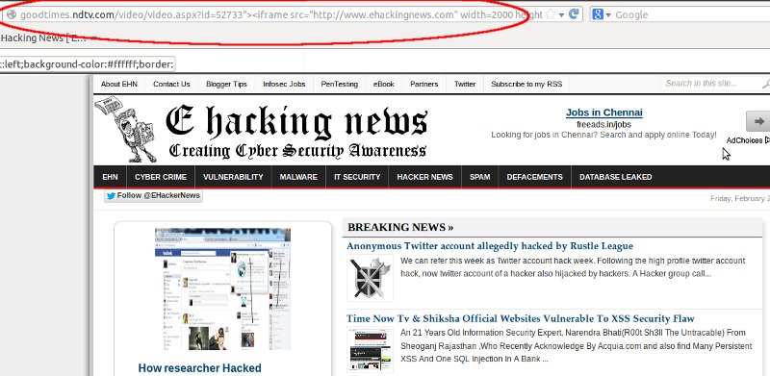Open Partners menu item
The height and width of the screenshot is (376, 770).
(423, 84)
